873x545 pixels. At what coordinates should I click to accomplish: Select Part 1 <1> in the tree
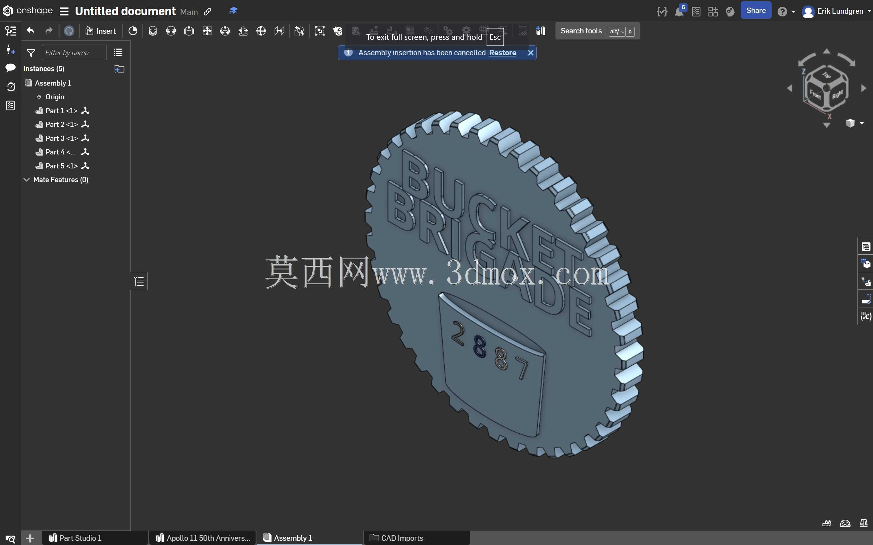pos(61,111)
